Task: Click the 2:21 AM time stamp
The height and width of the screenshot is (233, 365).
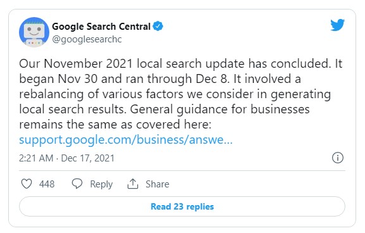Action: point(36,158)
